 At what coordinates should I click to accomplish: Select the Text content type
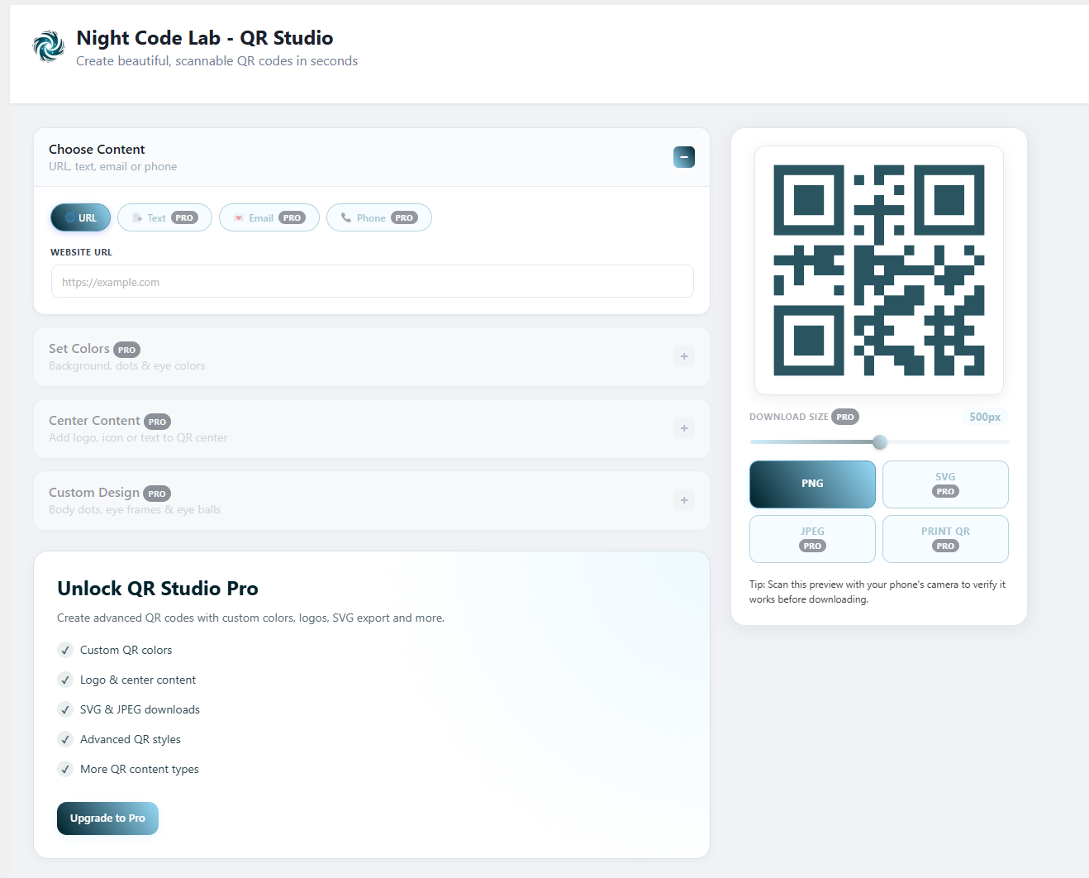point(164,217)
